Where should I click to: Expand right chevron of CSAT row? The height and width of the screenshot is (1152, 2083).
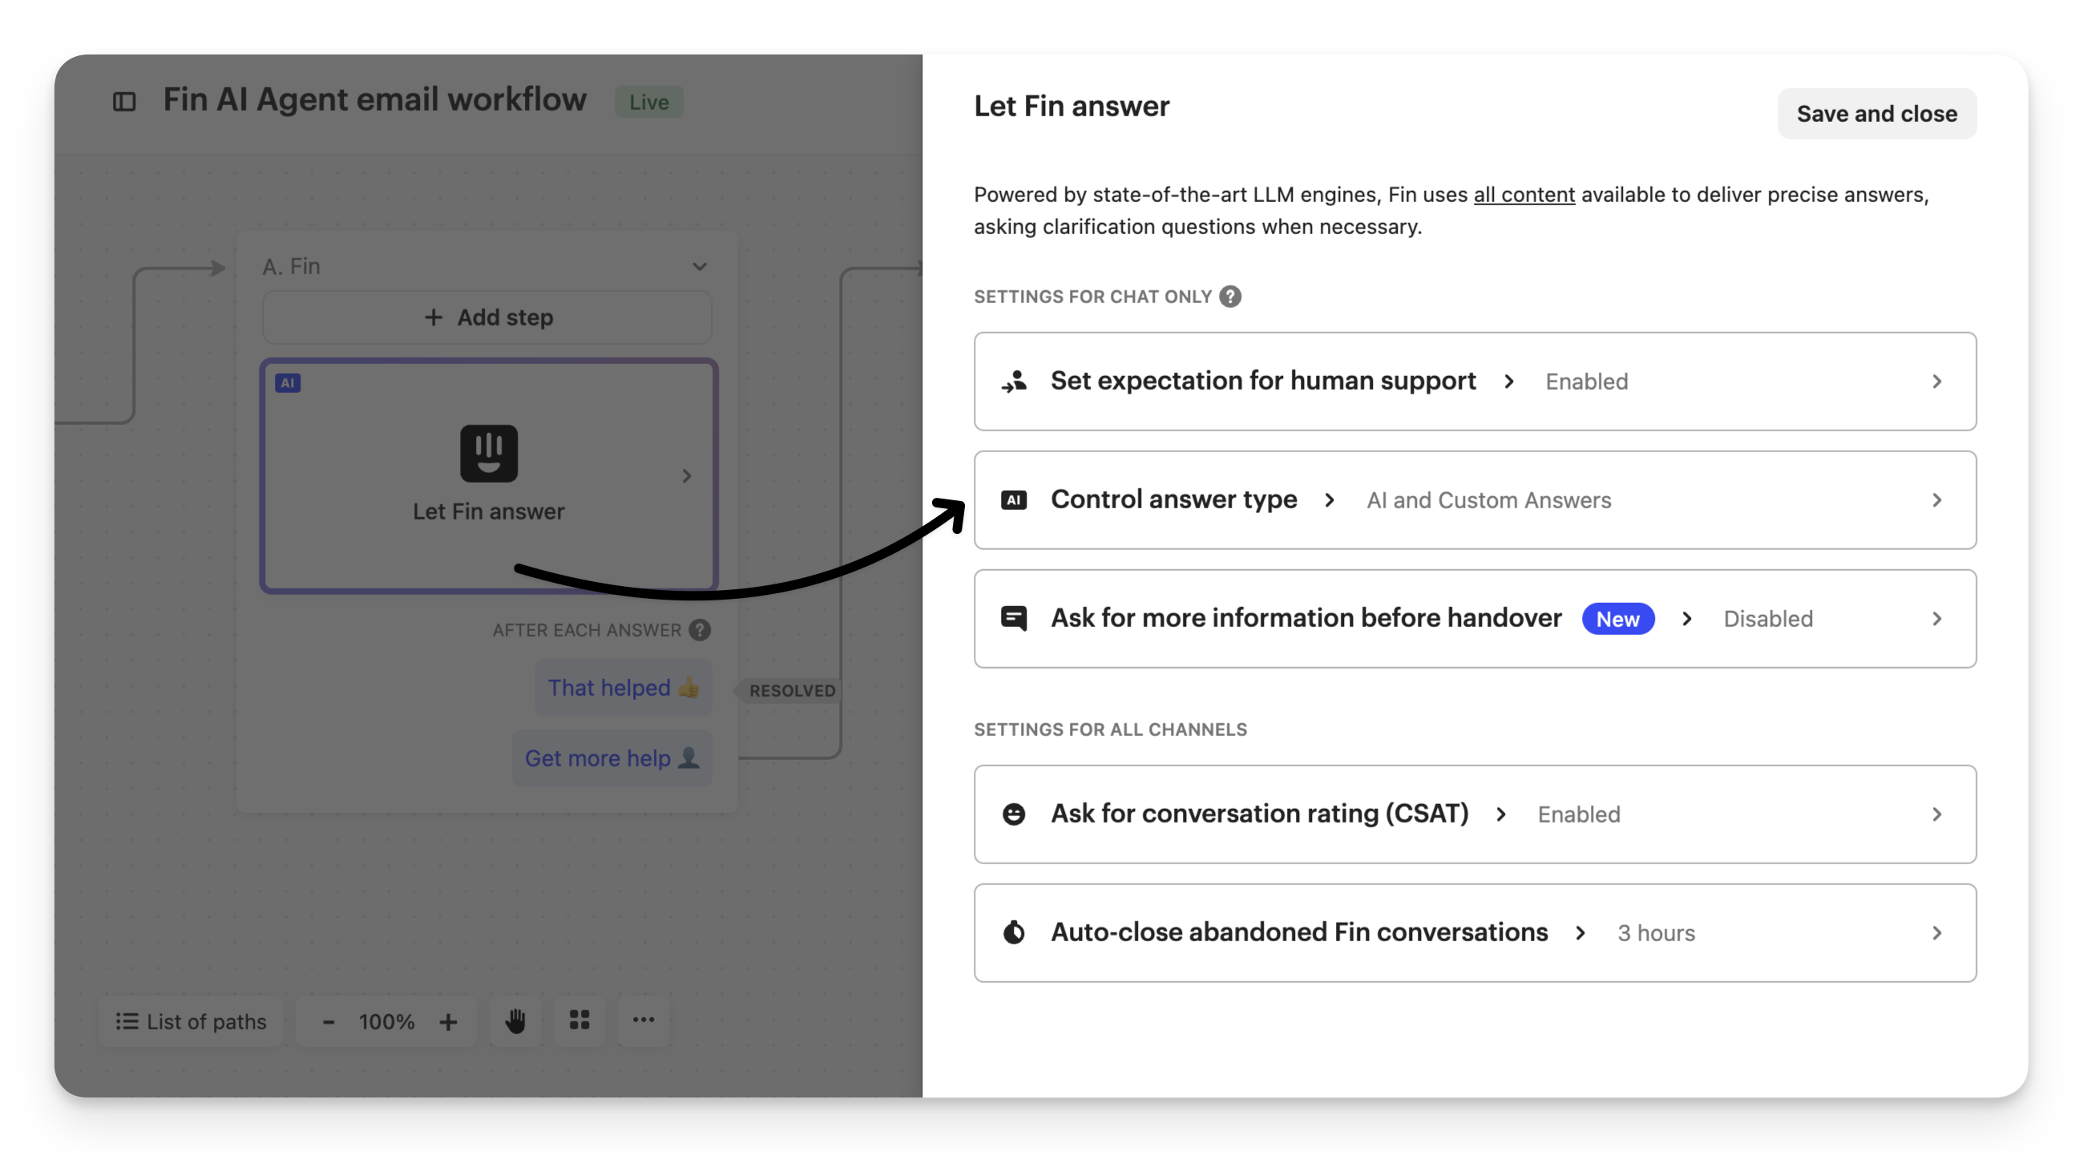1936,814
